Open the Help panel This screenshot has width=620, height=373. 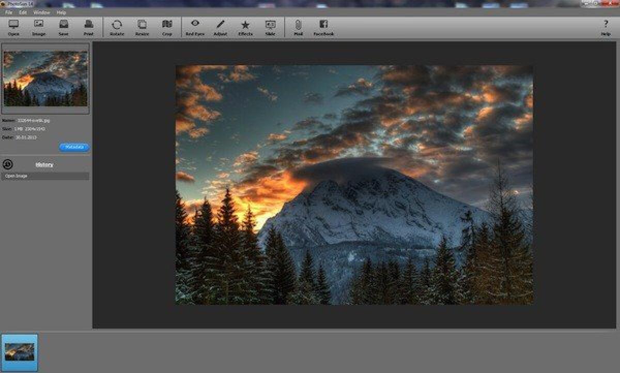pyautogui.click(x=606, y=27)
